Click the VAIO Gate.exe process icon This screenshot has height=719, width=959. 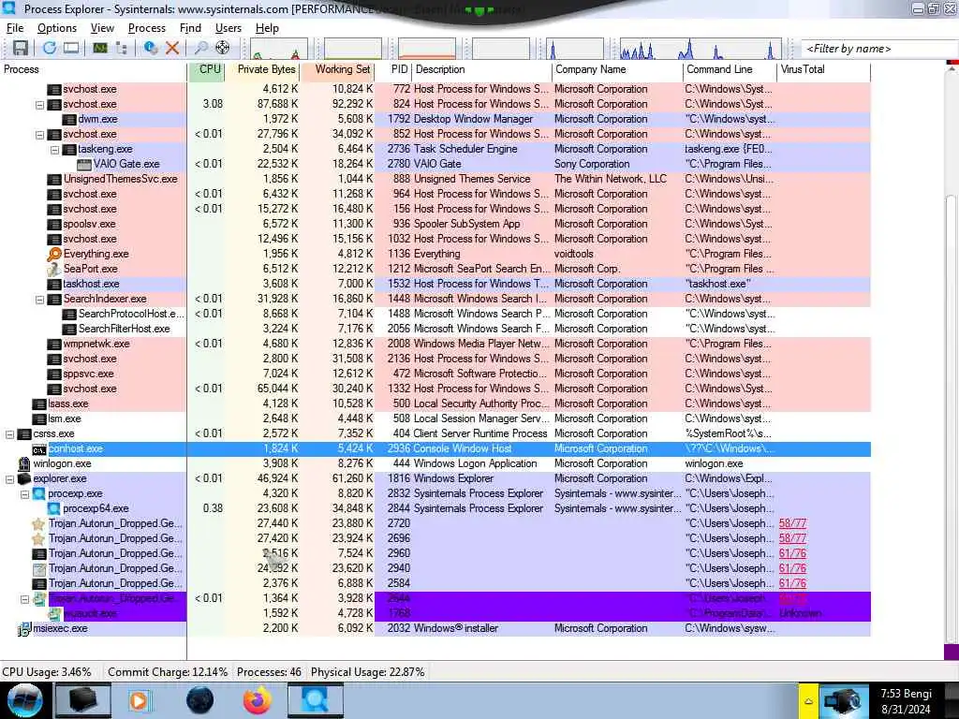83,164
